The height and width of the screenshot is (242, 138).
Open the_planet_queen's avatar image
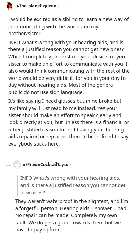9,6
